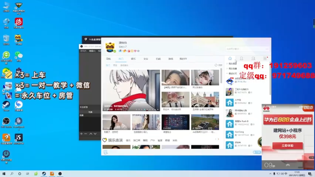Open the maid-headband girl stream thumbnail

click(x=205, y=77)
